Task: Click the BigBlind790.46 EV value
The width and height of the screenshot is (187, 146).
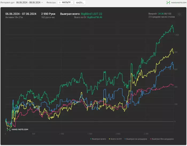Action: point(95,17)
